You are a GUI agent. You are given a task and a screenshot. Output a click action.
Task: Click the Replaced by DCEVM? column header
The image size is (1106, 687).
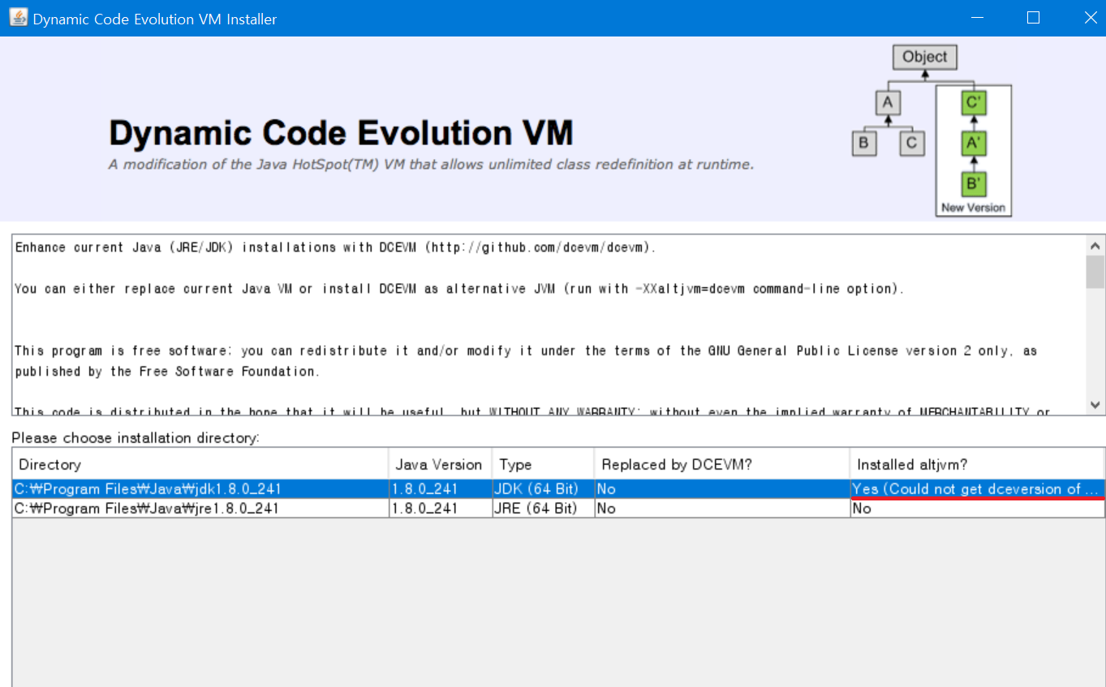(x=722, y=464)
